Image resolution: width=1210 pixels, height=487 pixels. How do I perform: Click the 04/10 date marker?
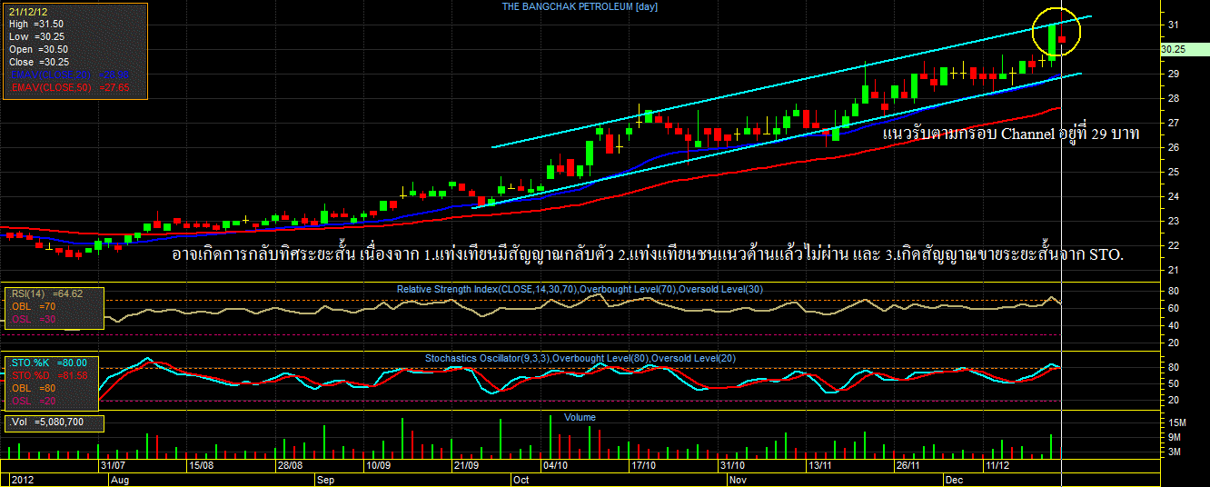tap(555, 465)
